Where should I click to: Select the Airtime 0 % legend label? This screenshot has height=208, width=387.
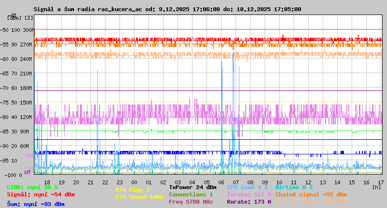pyautogui.click(x=294, y=187)
